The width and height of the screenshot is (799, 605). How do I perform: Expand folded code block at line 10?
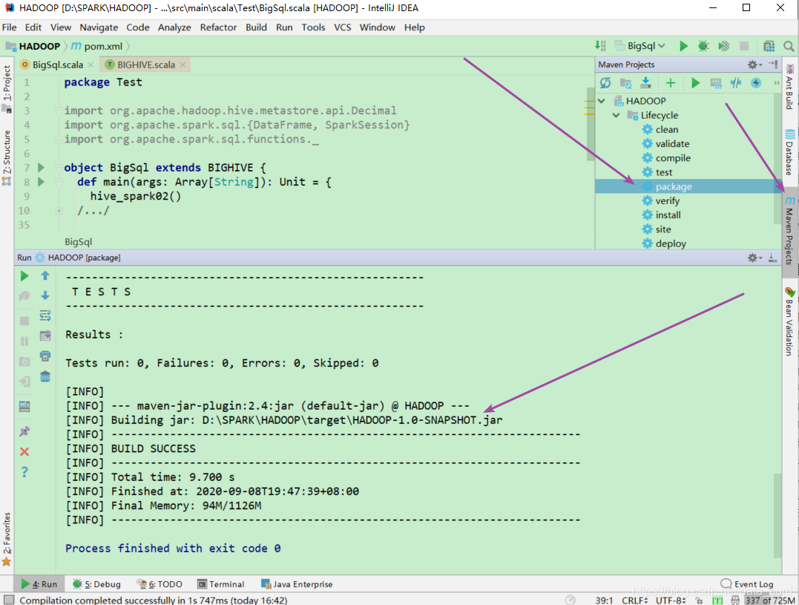point(59,211)
